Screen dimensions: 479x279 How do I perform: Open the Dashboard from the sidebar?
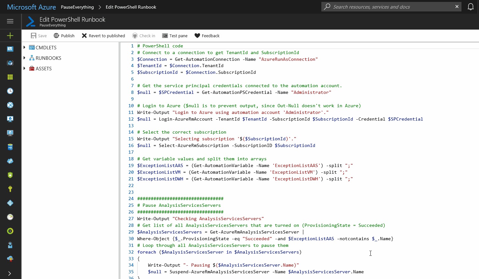point(10,48)
